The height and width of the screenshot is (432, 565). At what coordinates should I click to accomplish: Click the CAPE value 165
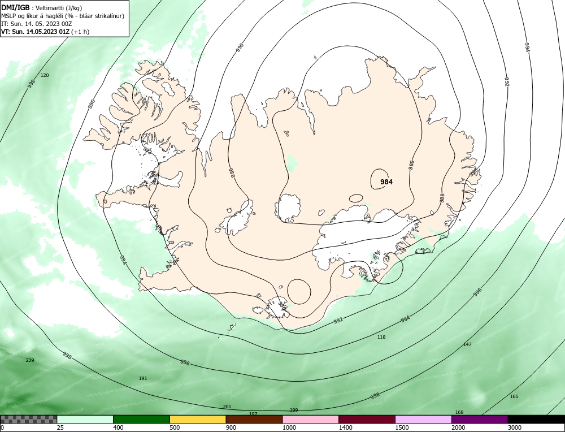pos(514,396)
